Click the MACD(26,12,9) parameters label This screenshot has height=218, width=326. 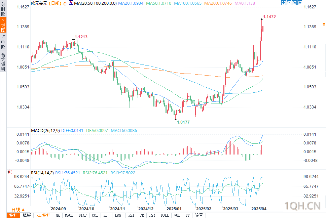45,131
